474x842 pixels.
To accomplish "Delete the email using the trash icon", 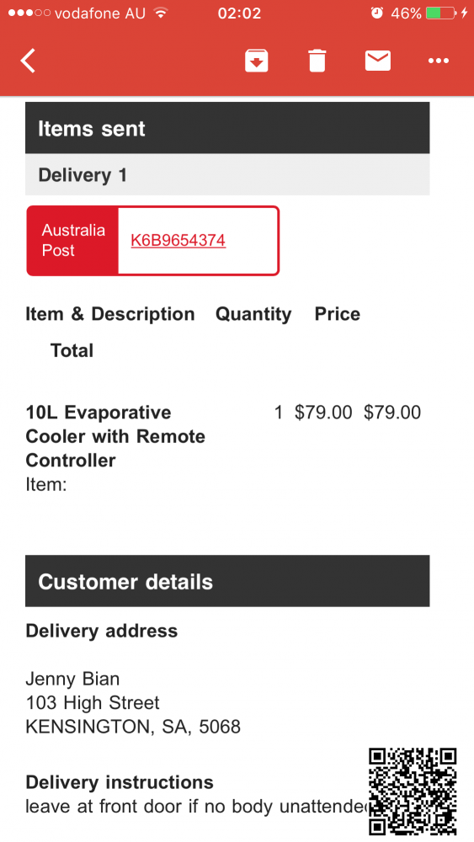I will tap(317, 60).
